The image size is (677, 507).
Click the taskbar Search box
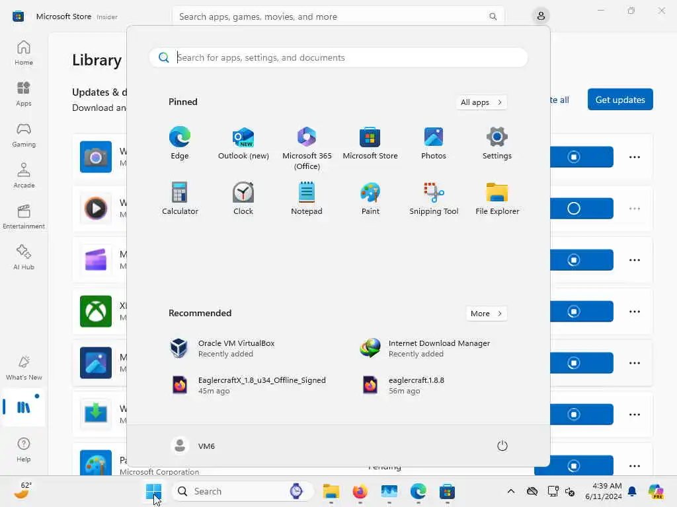242,491
